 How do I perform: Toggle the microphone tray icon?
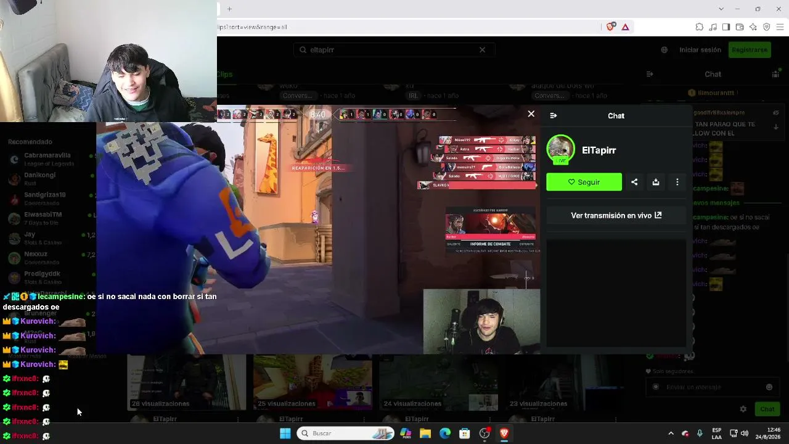pyautogui.click(x=699, y=434)
